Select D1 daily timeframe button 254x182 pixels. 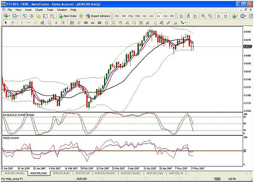click(158, 16)
